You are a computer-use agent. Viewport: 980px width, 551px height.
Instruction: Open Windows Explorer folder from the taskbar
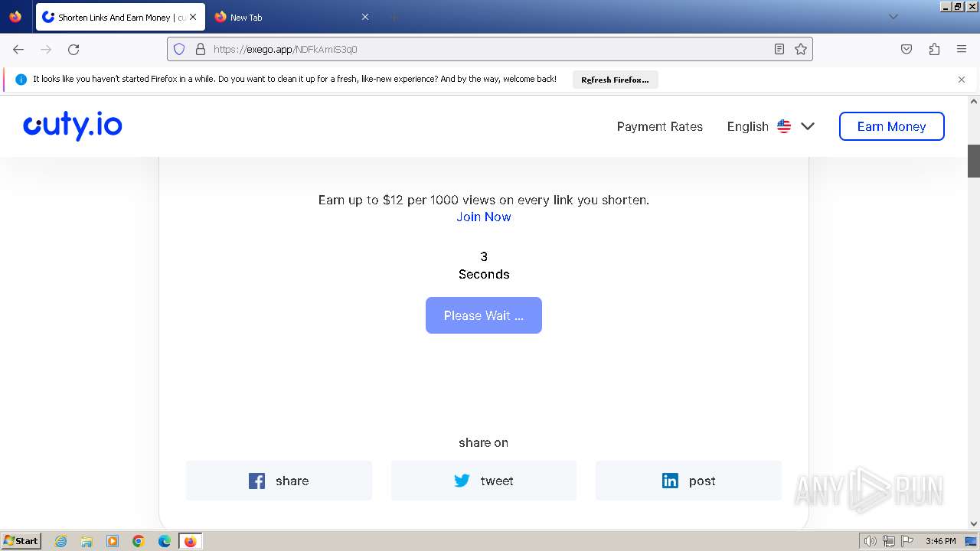point(87,541)
